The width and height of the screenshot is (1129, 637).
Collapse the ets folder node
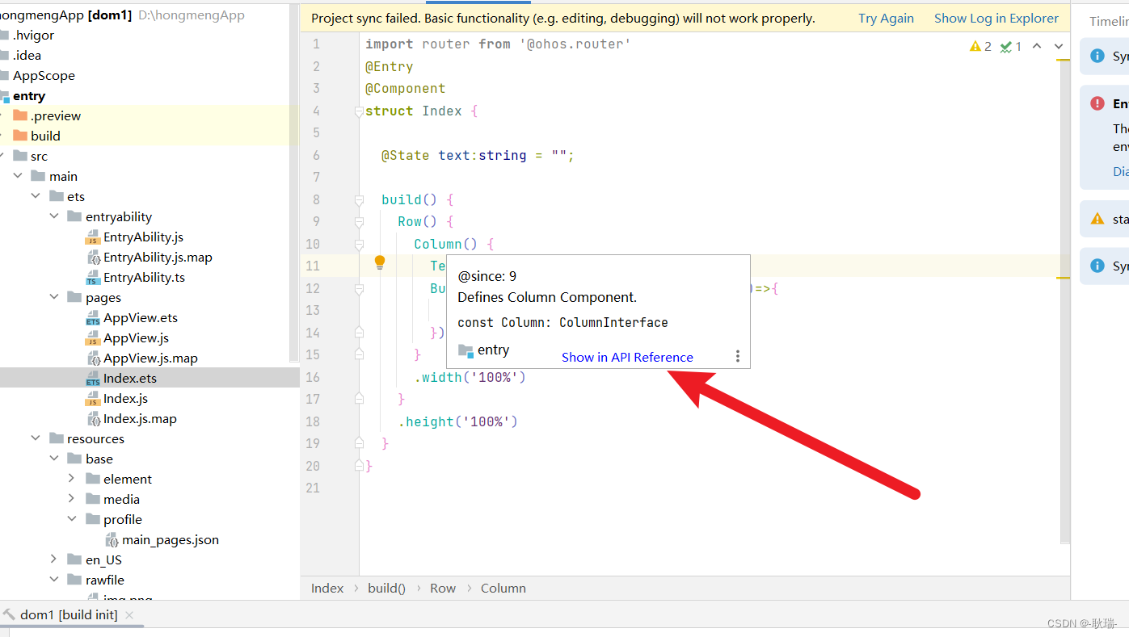coord(36,196)
